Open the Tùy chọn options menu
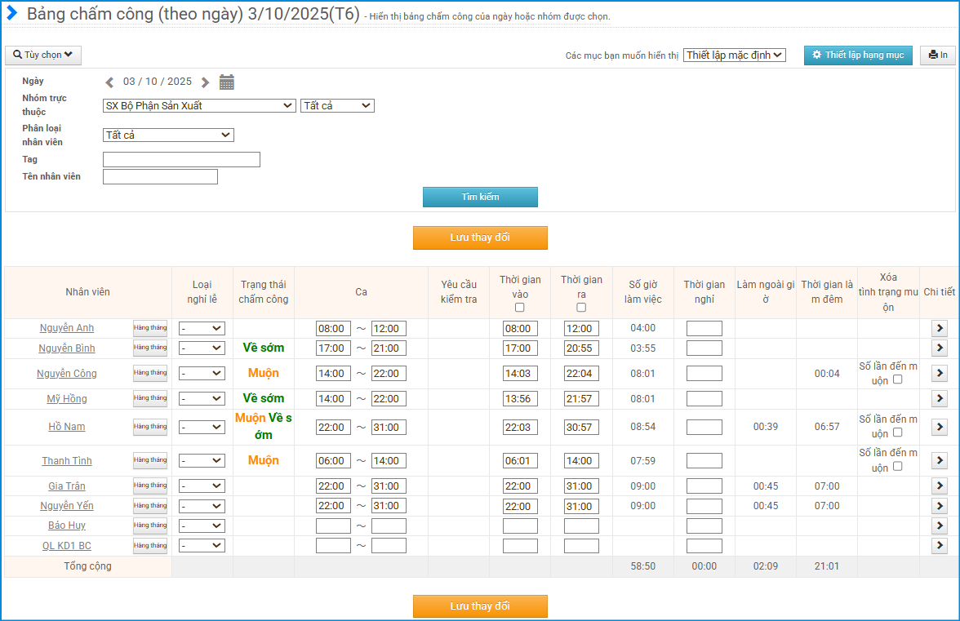The image size is (960, 621). (43, 55)
